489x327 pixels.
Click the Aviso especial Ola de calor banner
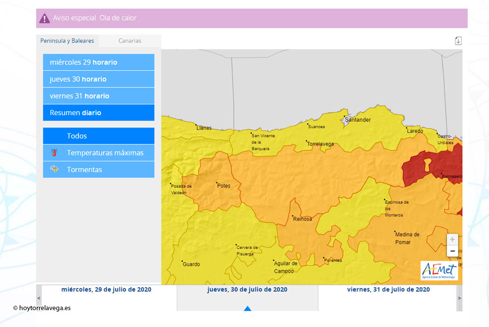[252, 18]
